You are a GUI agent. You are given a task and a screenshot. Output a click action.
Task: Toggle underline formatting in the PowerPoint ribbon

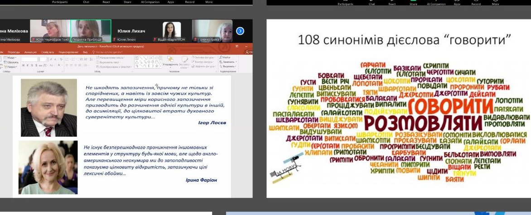[29, 65]
